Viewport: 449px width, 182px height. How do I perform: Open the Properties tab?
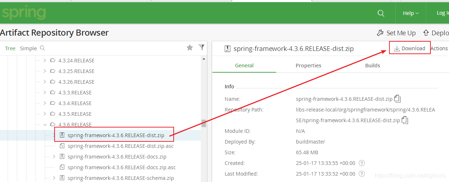click(308, 66)
